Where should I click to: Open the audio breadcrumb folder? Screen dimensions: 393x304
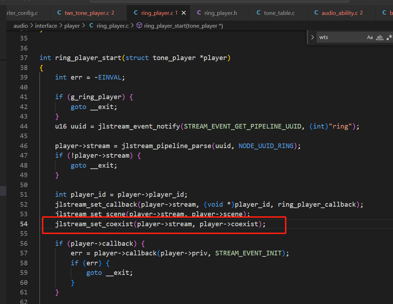click(21, 26)
